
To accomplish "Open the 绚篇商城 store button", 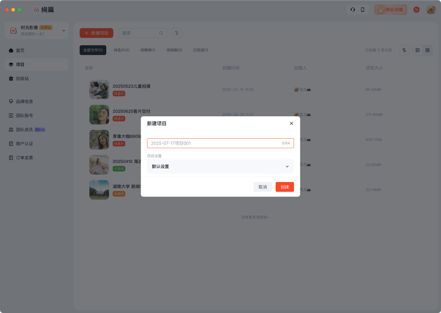I will point(391,10).
